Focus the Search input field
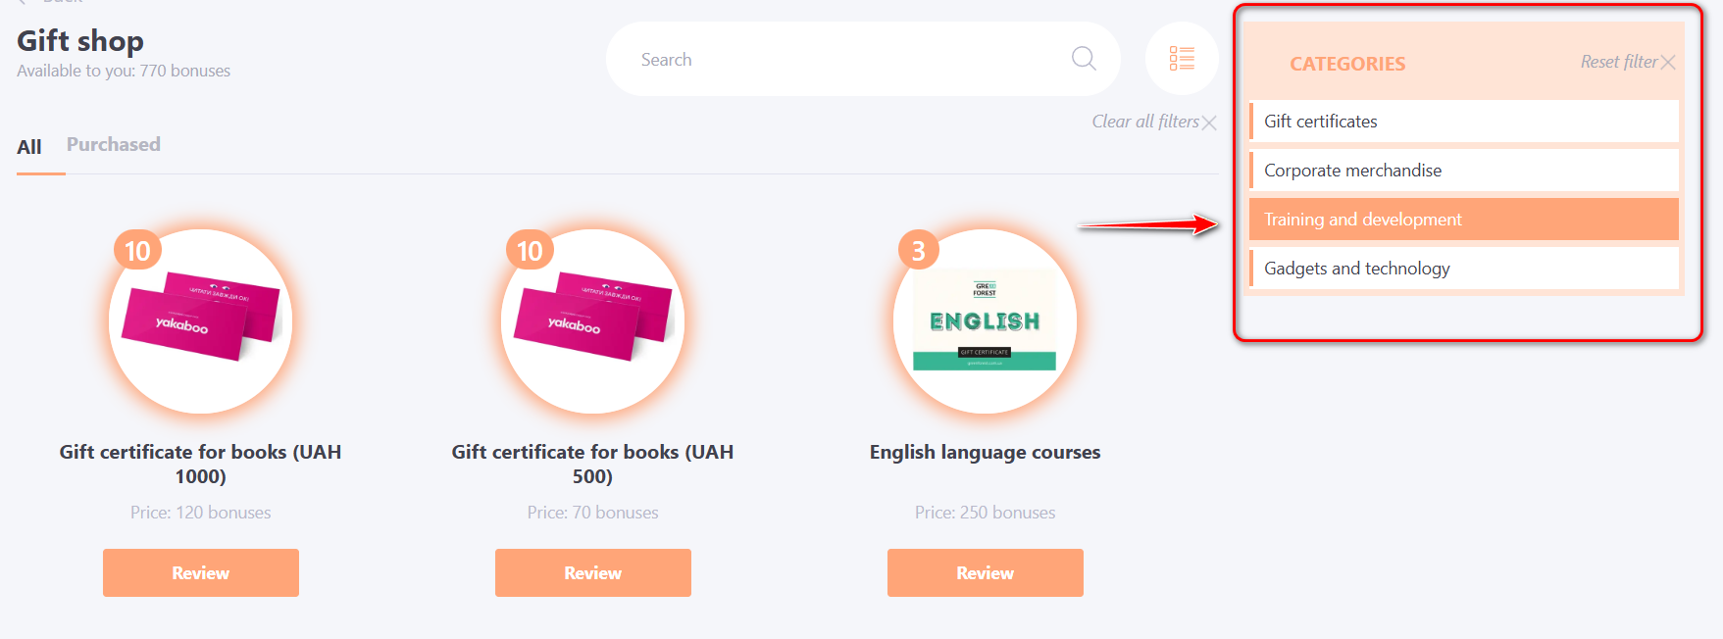1723x639 pixels. (843, 60)
